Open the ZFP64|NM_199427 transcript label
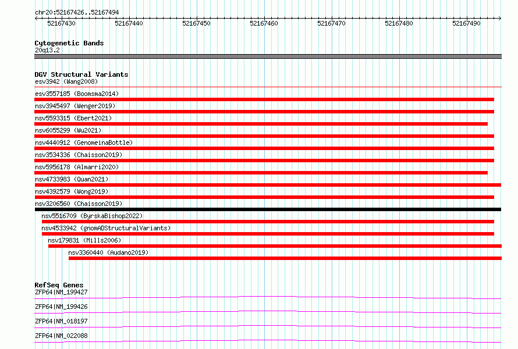This screenshot has height=349, width=518. point(61,292)
